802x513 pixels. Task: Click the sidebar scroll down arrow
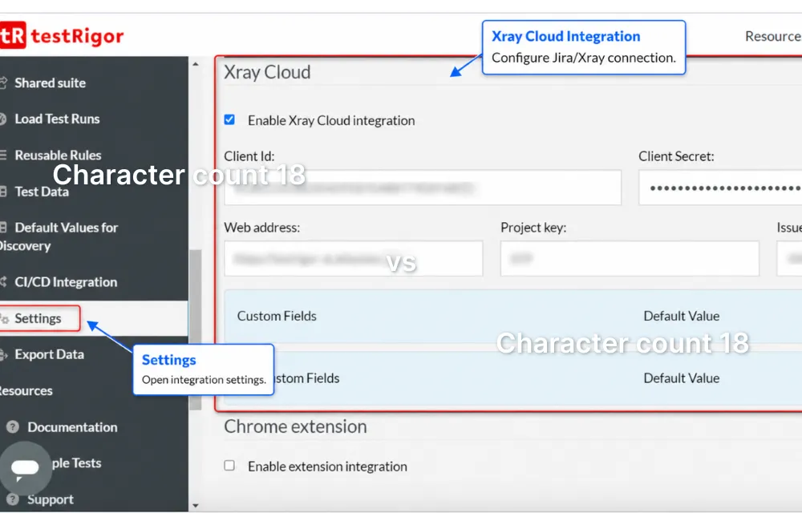[x=196, y=506]
